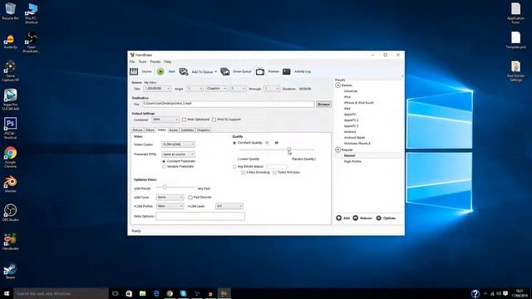This screenshot has height=299, width=532.
Task: Open the File menu
Action: click(132, 61)
